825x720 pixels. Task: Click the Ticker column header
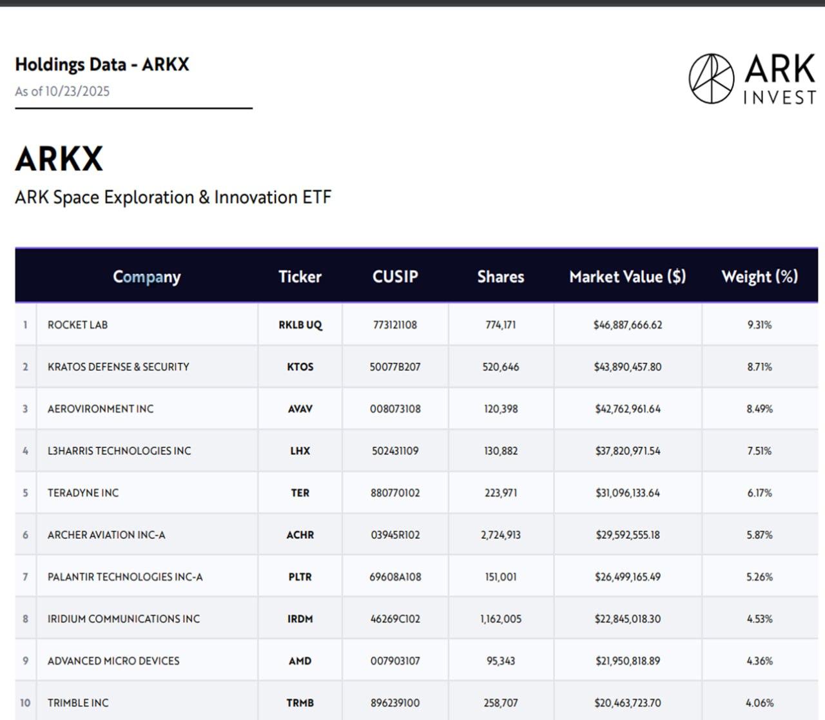[x=300, y=277]
